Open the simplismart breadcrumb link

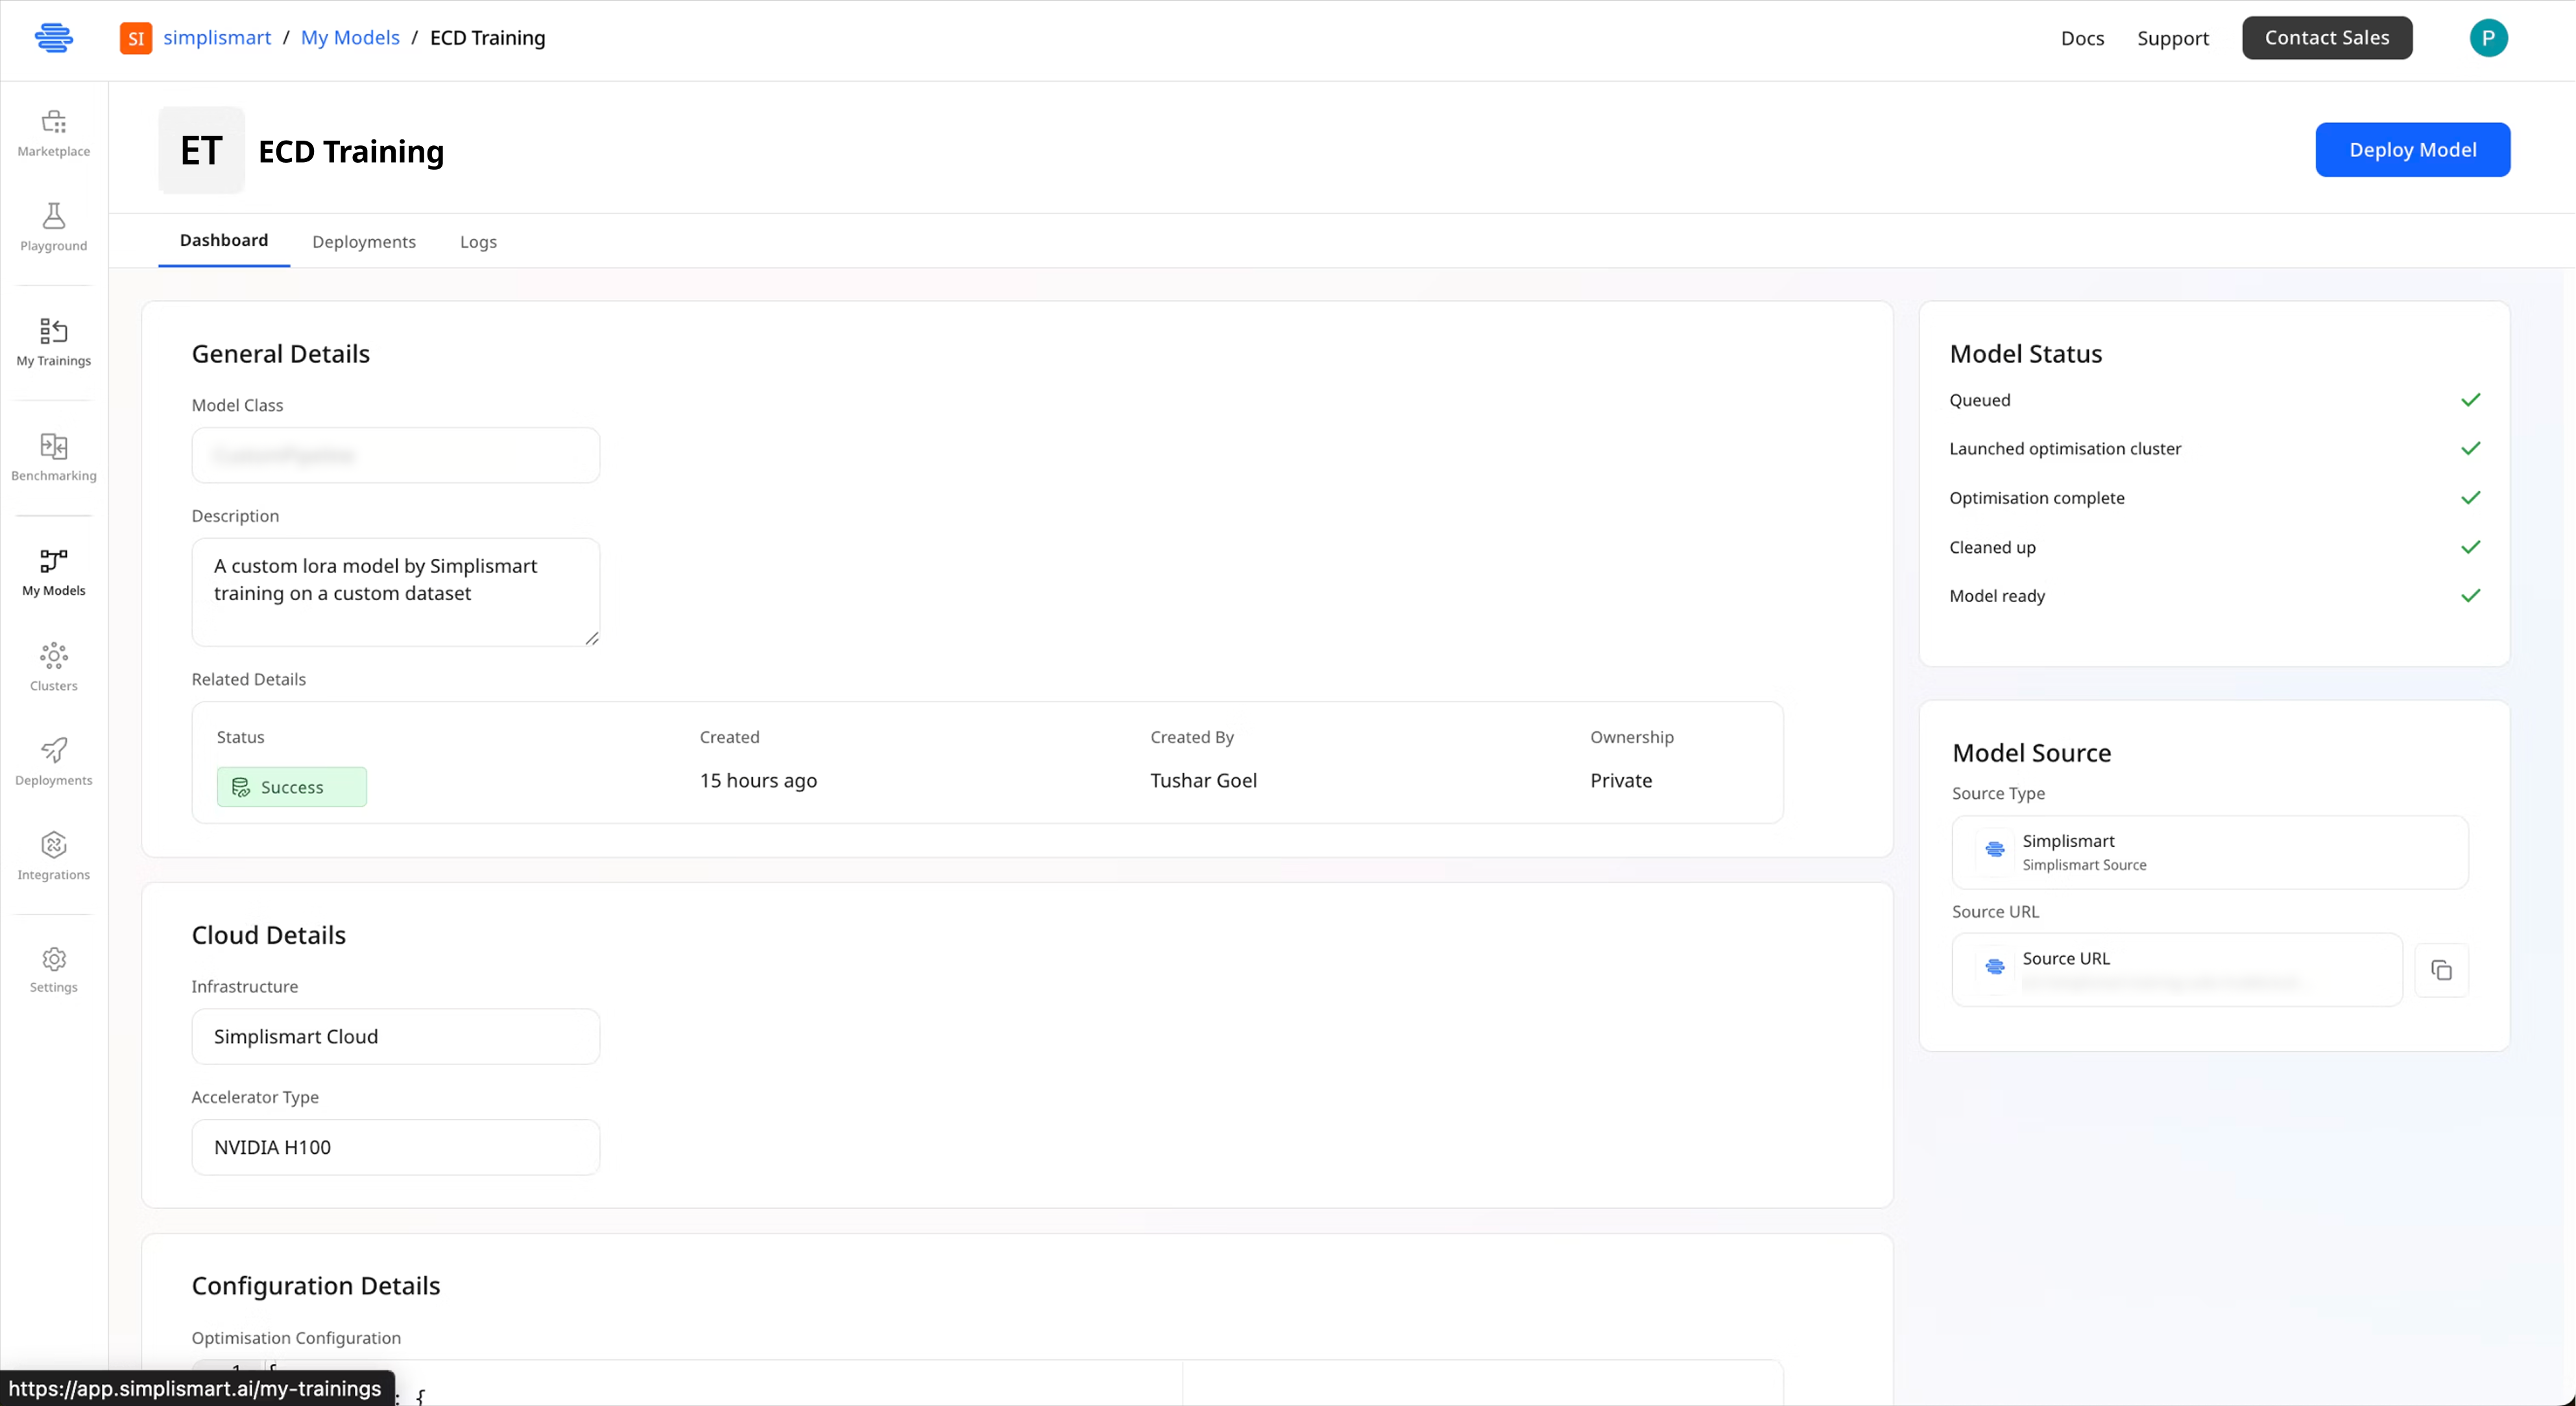[217, 38]
